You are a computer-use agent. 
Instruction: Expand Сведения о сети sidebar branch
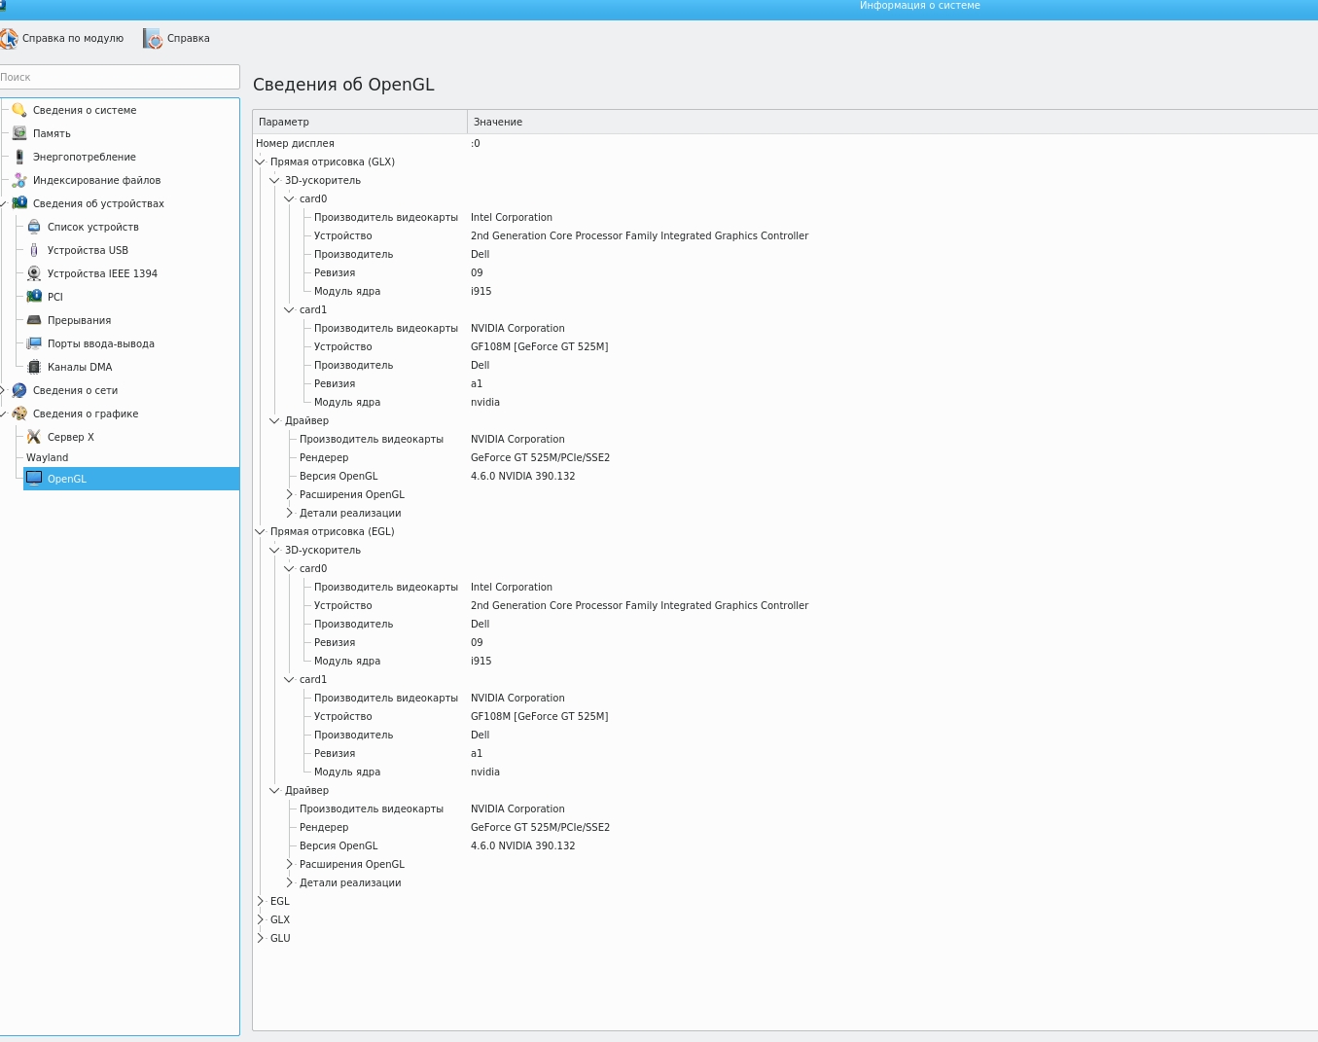click(x=3, y=390)
